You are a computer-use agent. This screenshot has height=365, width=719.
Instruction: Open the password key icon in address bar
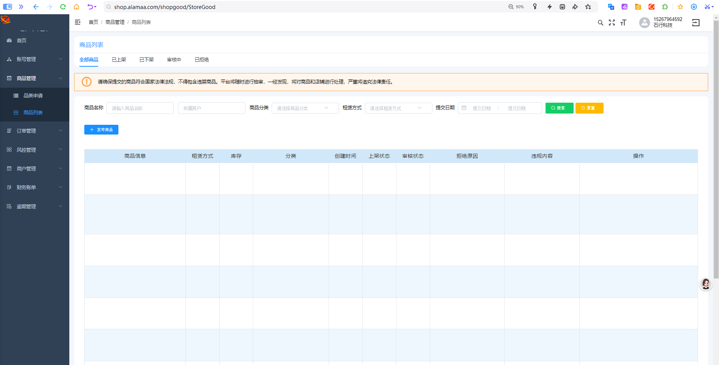tap(535, 7)
